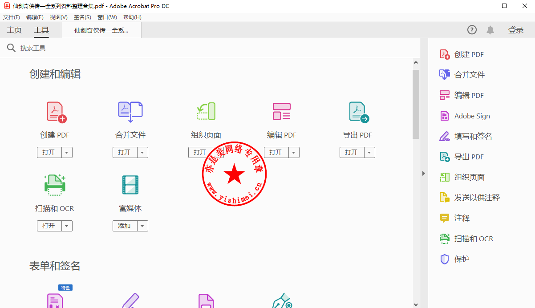
Task: Expand dropdown arrow beside 导出 PDF 打开
Action: (x=369, y=152)
